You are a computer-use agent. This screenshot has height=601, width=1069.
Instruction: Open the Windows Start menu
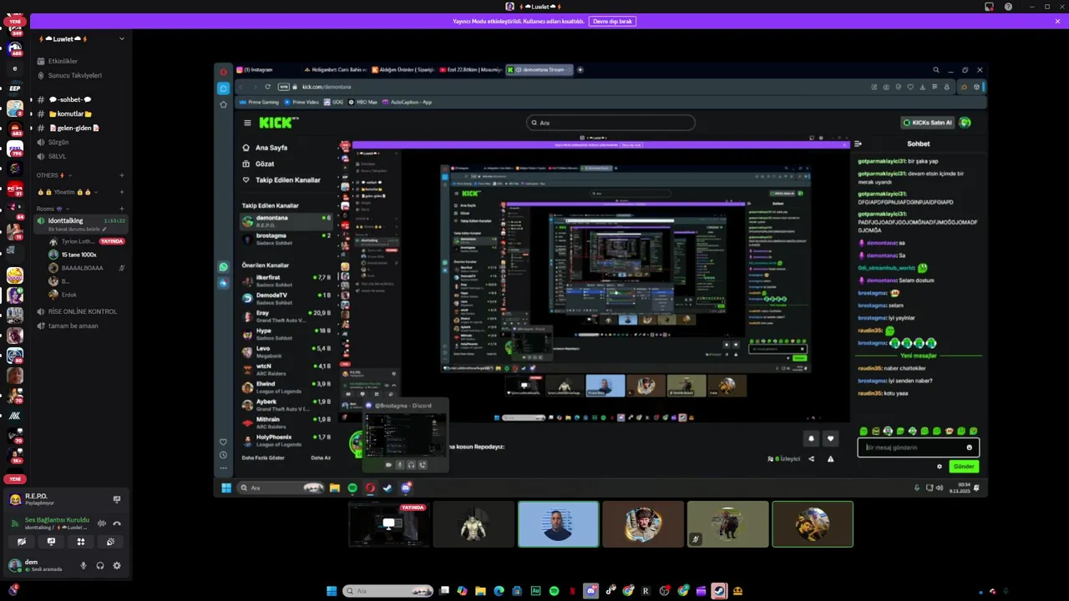pyautogui.click(x=332, y=591)
